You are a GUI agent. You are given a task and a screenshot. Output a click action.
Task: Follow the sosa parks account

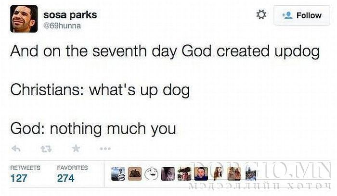[x=302, y=15]
